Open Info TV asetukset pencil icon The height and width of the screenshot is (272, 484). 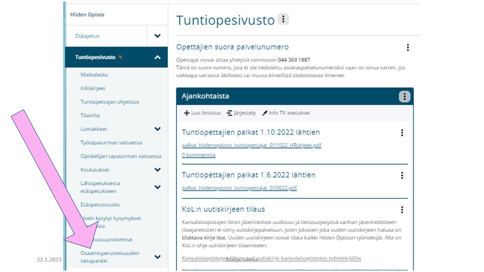point(265,113)
